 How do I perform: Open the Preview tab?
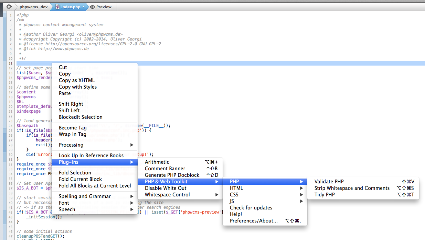click(101, 7)
